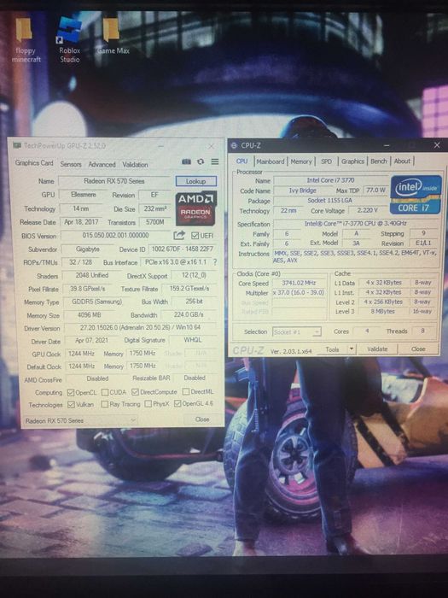This screenshot has height=598, width=448.
Task: Click the Device ID 1002 67DF value
Action: point(183,249)
